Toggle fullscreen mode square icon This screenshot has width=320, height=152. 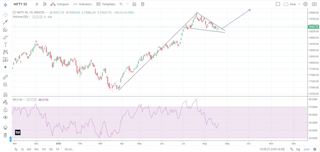tap(278, 4)
